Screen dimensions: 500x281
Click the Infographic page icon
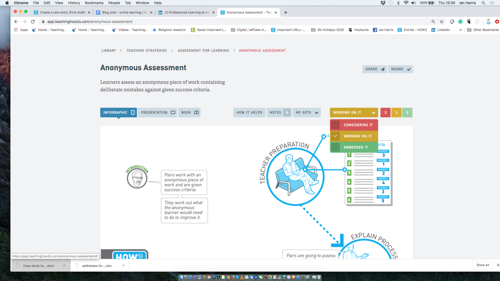(x=133, y=112)
